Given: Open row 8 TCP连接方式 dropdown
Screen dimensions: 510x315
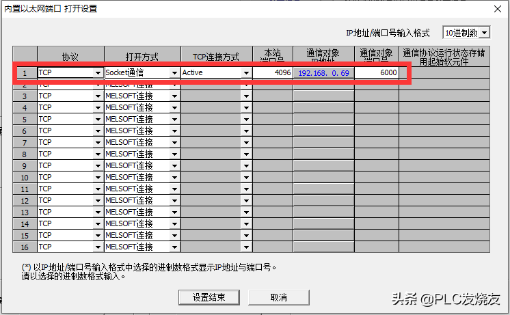Looking at the screenshot, I should point(246,154).
